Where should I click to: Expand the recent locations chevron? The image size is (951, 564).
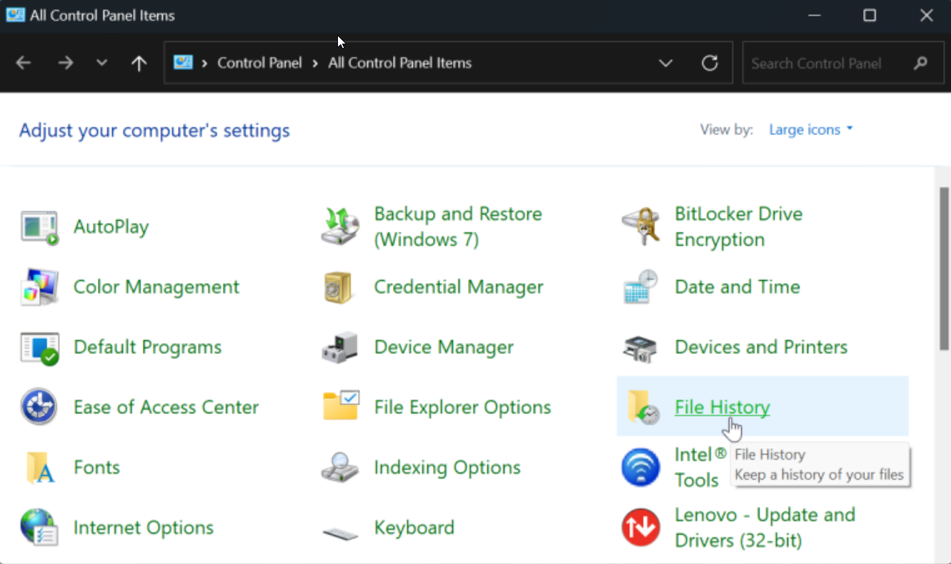pyautogui.click(x=100, y=63)
